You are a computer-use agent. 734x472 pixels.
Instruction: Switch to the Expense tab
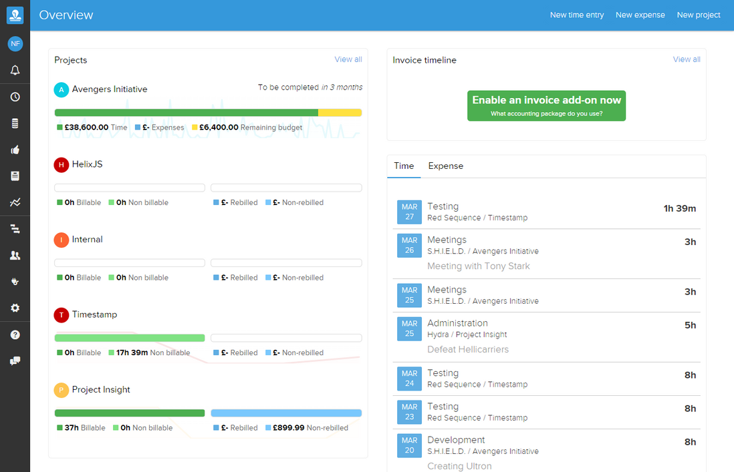445,166
